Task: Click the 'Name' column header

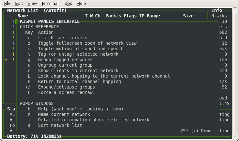Action: click(23, 16)
